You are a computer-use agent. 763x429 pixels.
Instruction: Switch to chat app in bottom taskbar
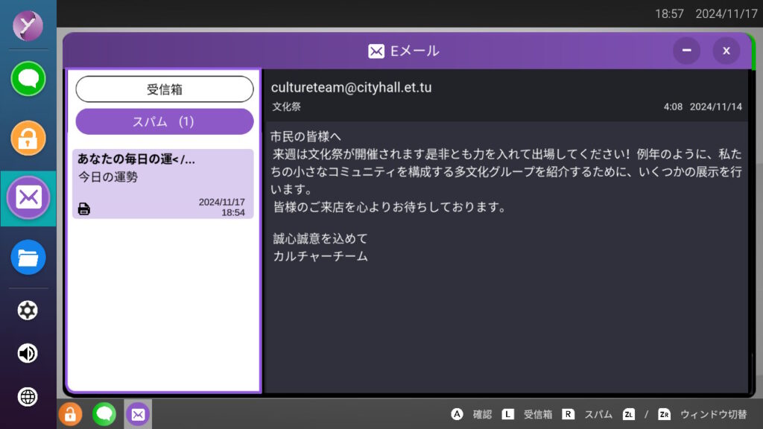pos(104,414)
